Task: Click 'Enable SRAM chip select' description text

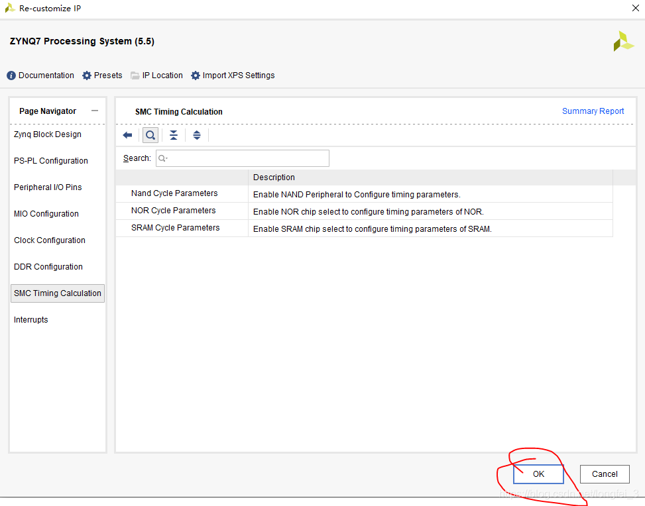Action: [x=373, y=229]
